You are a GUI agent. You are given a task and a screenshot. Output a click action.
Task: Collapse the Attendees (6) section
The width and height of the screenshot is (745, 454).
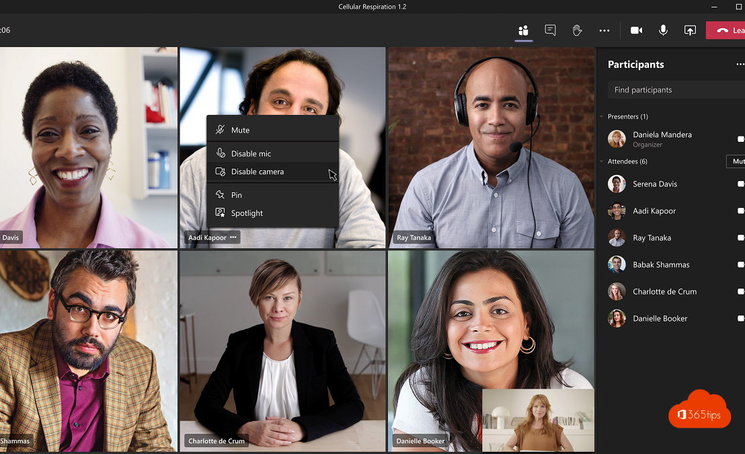tap(602, 161)
